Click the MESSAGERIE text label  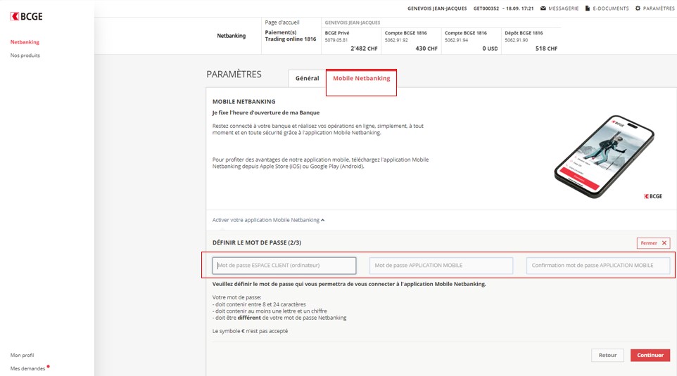tap(564, 8)
